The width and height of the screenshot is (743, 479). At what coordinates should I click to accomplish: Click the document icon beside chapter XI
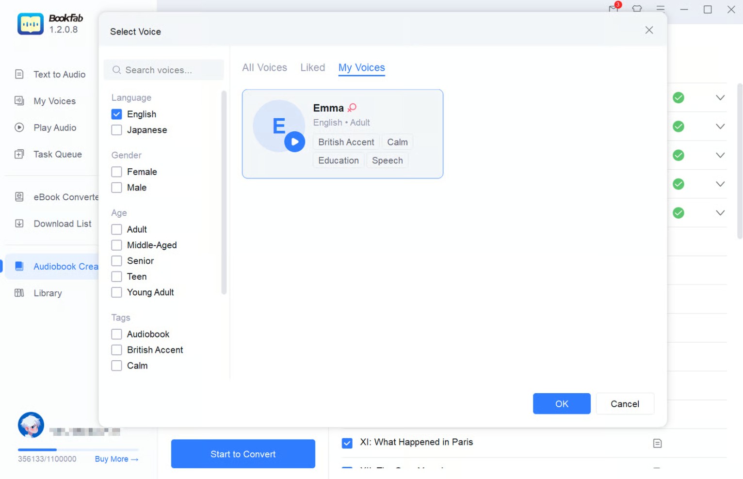[x=657, y=443]
